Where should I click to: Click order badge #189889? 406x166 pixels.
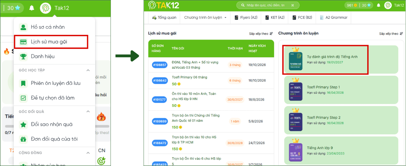tap(159, 121)
